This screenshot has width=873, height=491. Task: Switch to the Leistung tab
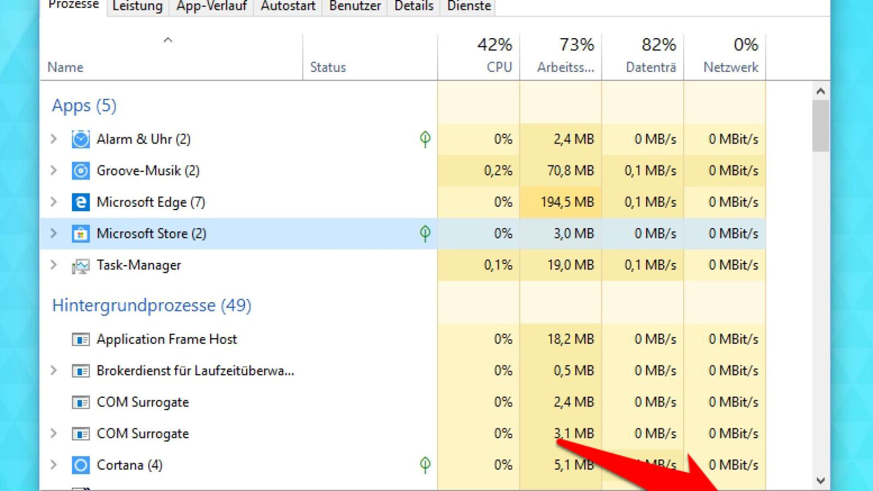coord(137,7)
